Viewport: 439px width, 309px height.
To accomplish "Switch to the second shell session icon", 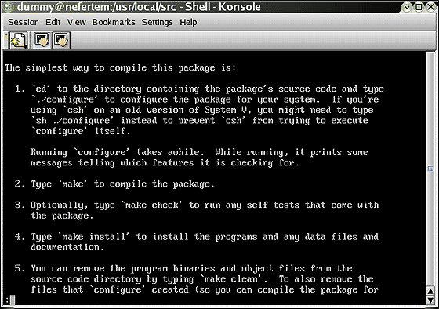I will pyautogui.click(x=61, y=41).
